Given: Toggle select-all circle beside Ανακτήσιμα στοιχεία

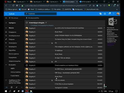Looking at the screenshot, I should click(27, 23).
